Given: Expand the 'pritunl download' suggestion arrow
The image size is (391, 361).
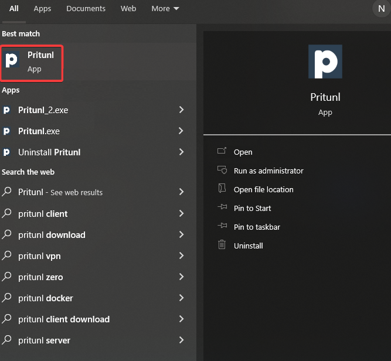Looking at the screenshot, I should (181, 234).
